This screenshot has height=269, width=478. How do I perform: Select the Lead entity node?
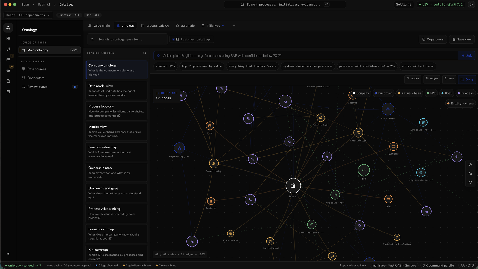point(210,126)
